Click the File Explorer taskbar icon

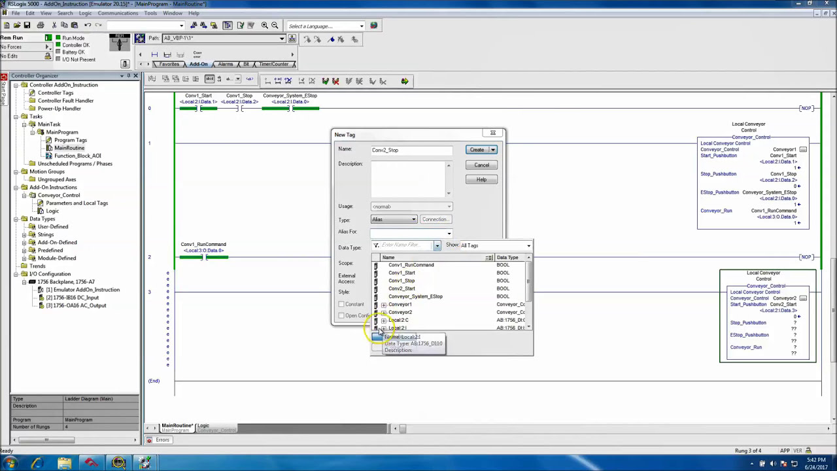64,464
